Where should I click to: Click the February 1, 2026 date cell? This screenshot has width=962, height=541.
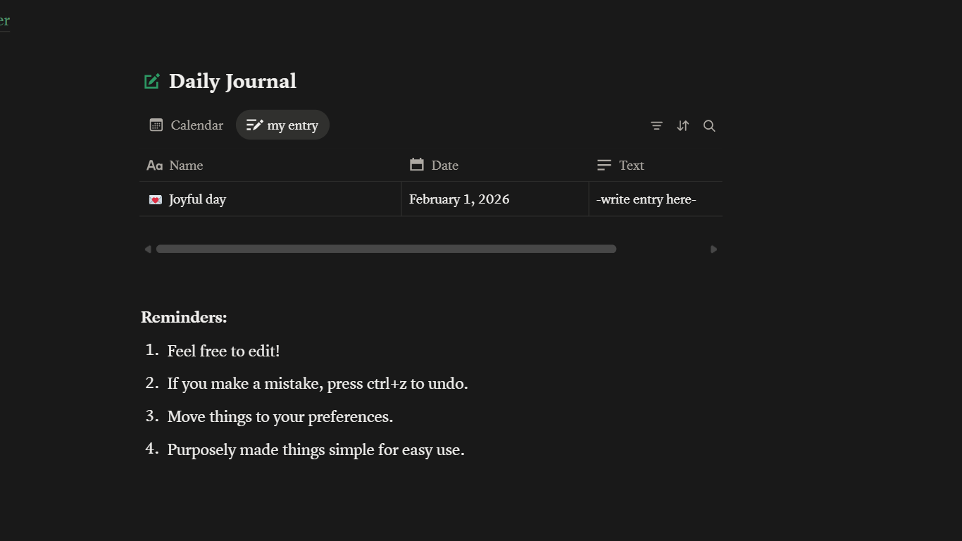pos(459,199)
